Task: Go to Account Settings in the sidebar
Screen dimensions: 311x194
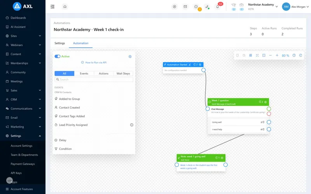Action: [21, 146]
